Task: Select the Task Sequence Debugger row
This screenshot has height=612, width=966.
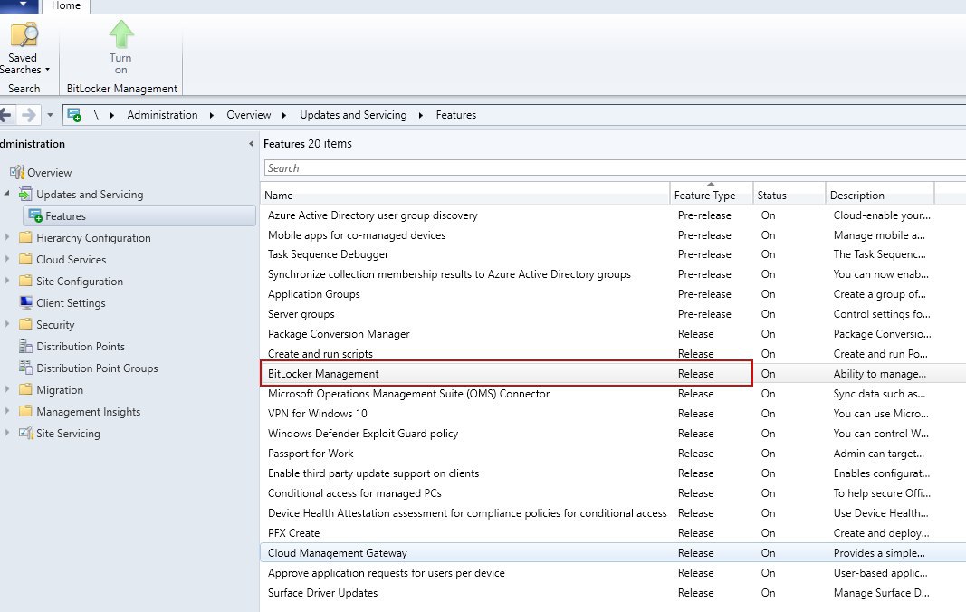Action: click(x=613, y=253)
